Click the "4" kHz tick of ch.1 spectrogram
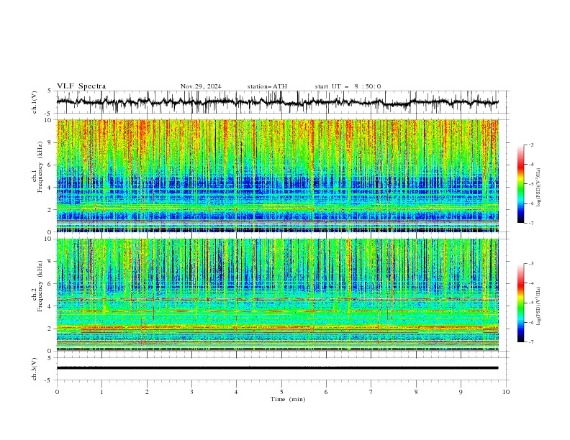The width and height of the screenshot is (570, 440). coord(50,188)
